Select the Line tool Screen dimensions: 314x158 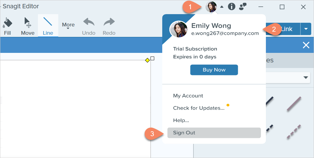(48, 26)
